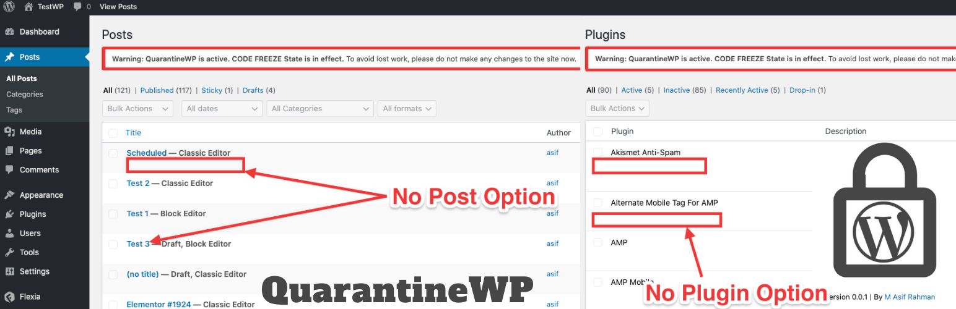The image size is (956, 309).
Task: Filter posts by Sticky (1)
Action: (217, 90)
